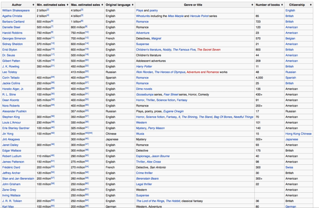Open Stephen King author link
Viewport: 319px width, 208px height.
[11, 117]
